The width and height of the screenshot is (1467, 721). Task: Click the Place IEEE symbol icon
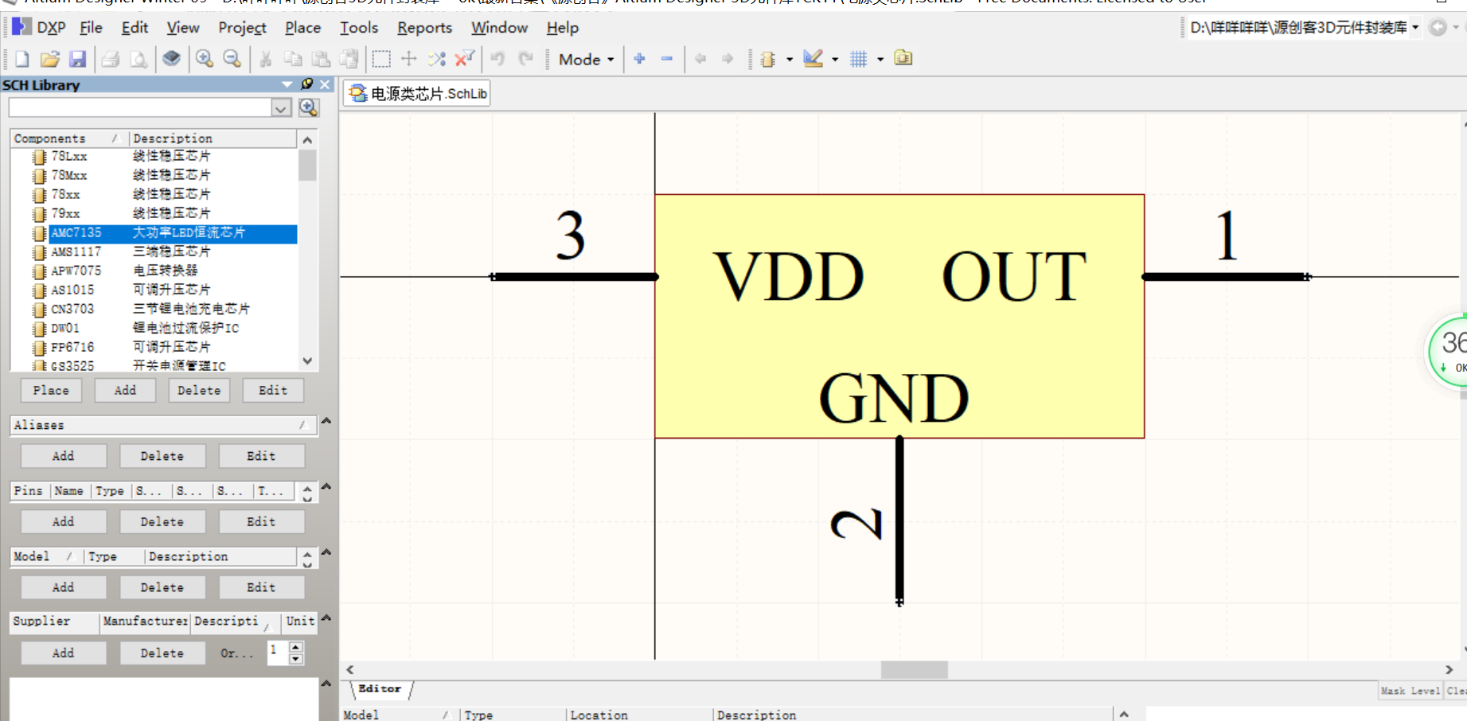pos(768,59)
